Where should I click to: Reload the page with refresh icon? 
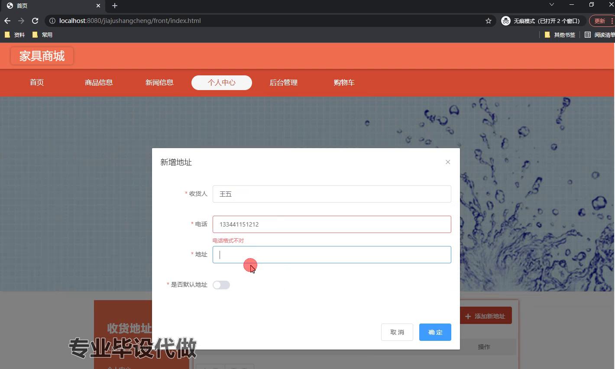point(35,21)
